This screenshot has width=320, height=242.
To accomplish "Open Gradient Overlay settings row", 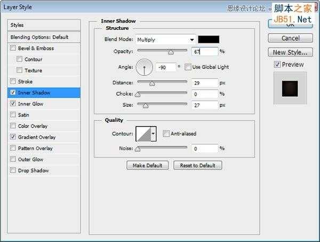I will coord(44,137).
